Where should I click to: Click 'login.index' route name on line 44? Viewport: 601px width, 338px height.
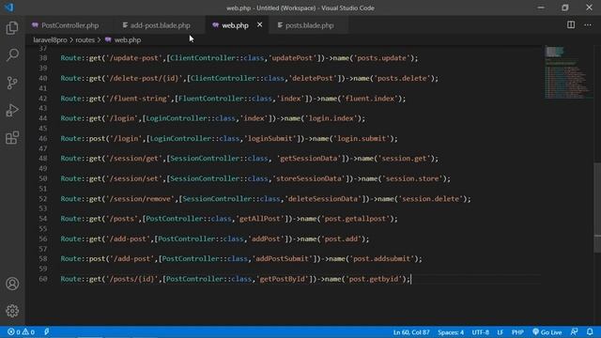click(331, 118)
